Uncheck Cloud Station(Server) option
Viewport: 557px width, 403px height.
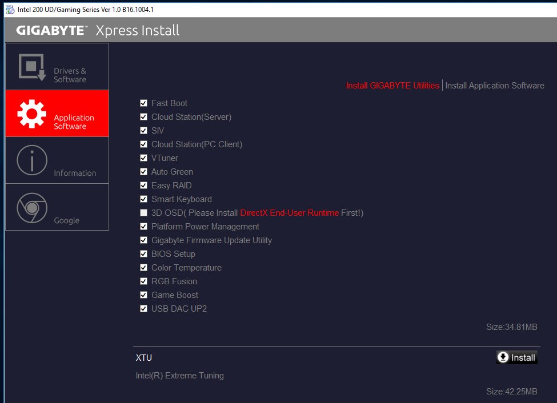coord(143,117)
